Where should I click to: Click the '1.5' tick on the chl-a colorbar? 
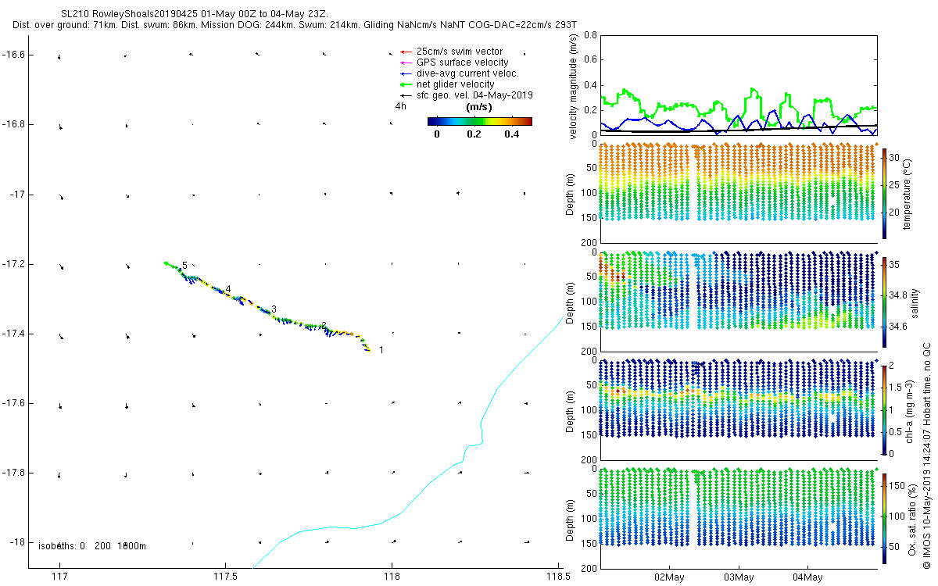[x=897, y=388]
